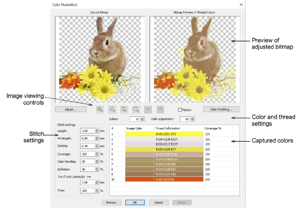Click the plain magnifier icon before Undo
Image resolution: width=302 pixels, height=216 pixels.
(136, 110)
